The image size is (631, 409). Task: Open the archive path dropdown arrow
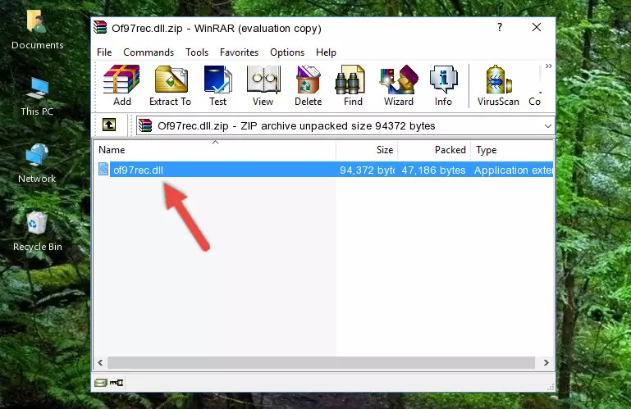547,126
